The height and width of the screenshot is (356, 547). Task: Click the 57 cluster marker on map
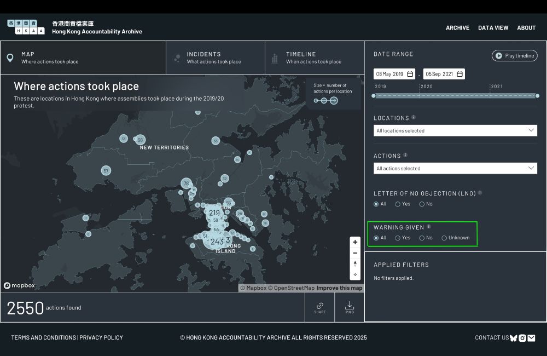coord(106,170)
